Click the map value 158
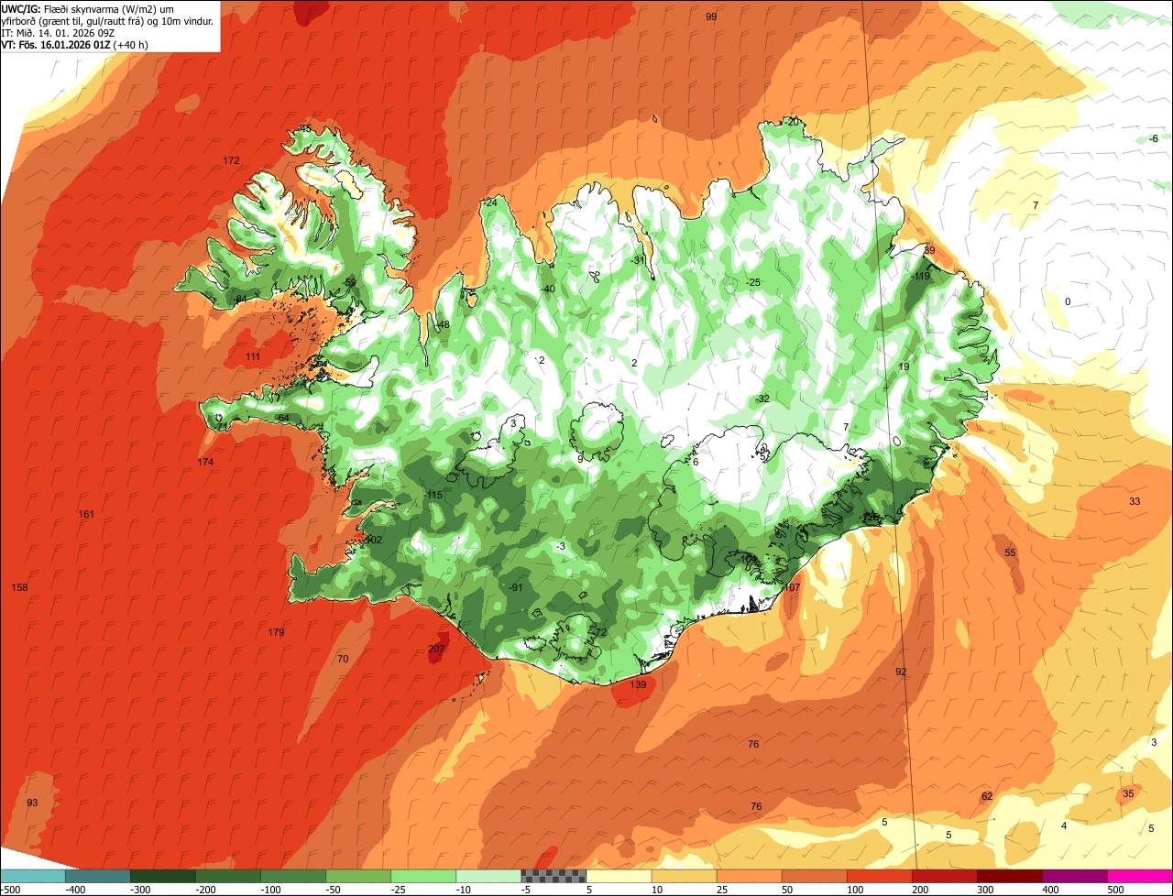 click(x=19, y=586)
